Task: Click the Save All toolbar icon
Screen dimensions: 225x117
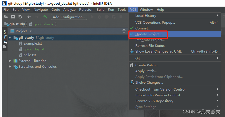Action: tap(13, 17)
